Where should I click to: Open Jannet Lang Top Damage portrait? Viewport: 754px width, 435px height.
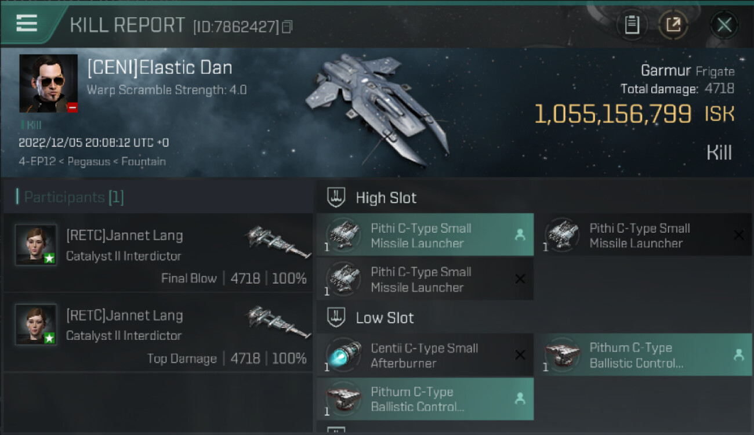point(36,324)
